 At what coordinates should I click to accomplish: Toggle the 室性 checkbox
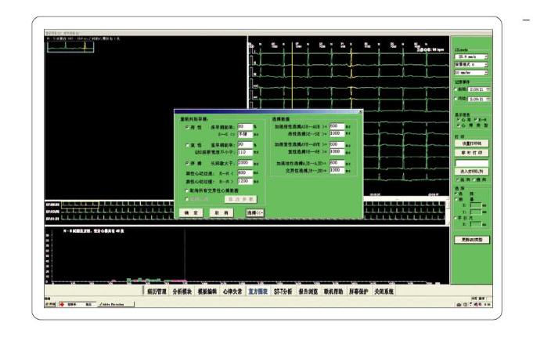coord(187,145)
